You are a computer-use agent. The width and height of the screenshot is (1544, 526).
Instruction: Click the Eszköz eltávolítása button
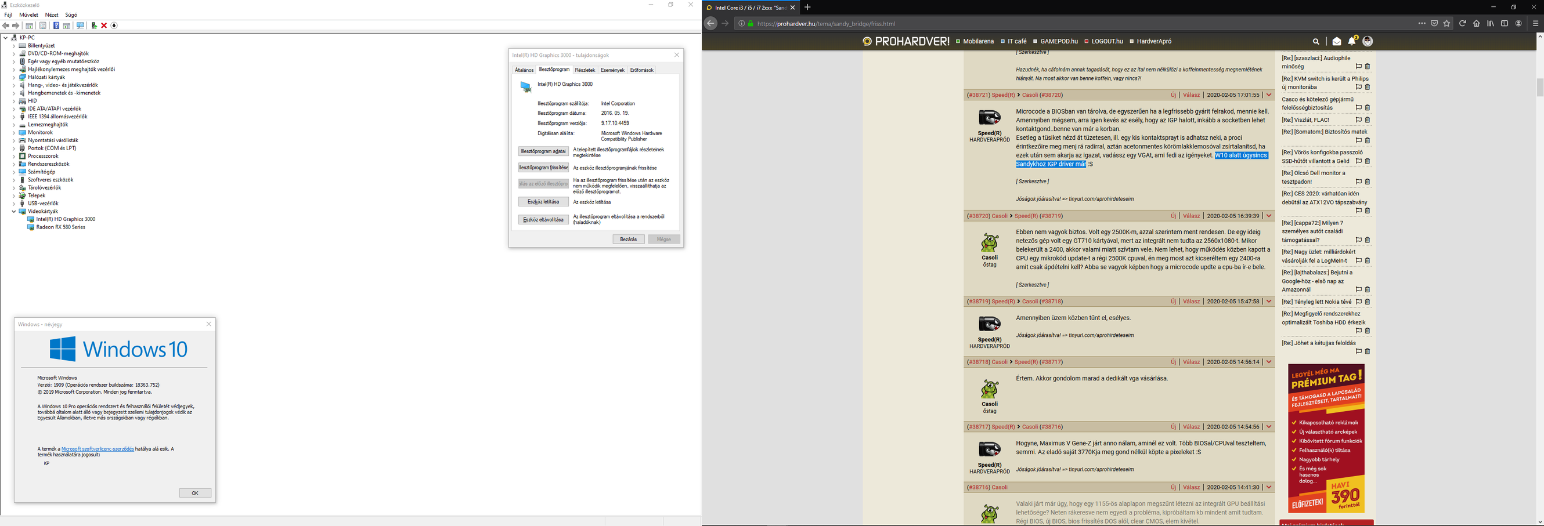coord(543,220)
